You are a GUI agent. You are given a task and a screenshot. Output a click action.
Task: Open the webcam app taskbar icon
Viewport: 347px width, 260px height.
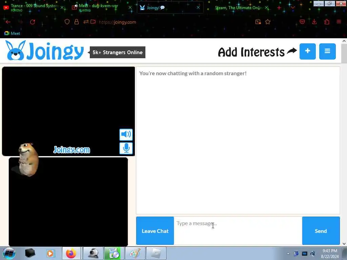pos(93,253)
